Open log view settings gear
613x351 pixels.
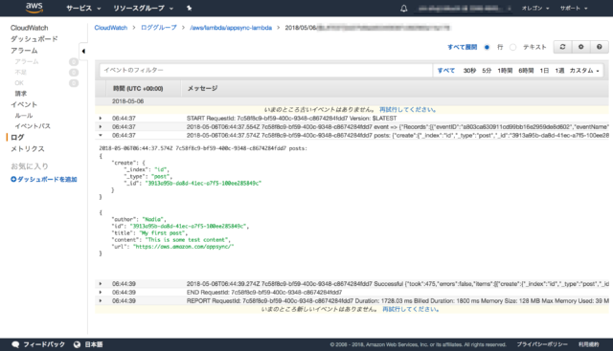581,47
